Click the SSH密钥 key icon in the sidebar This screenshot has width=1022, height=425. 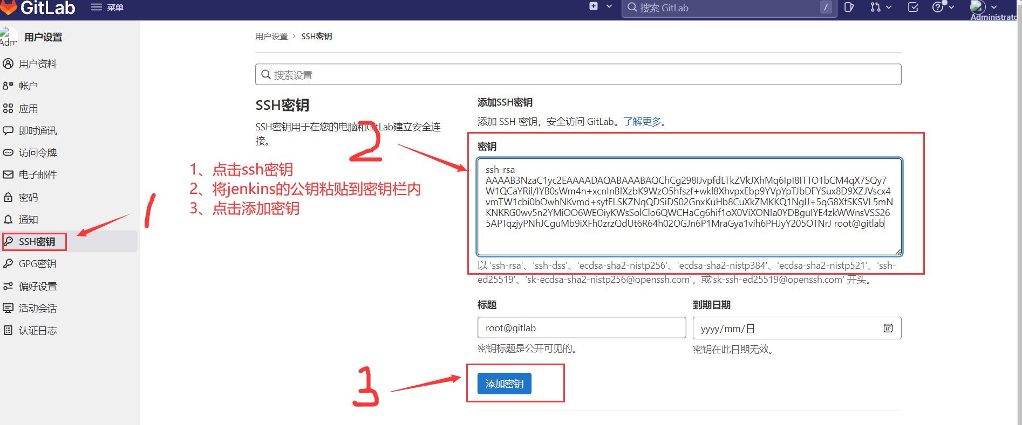pos(8,241)
